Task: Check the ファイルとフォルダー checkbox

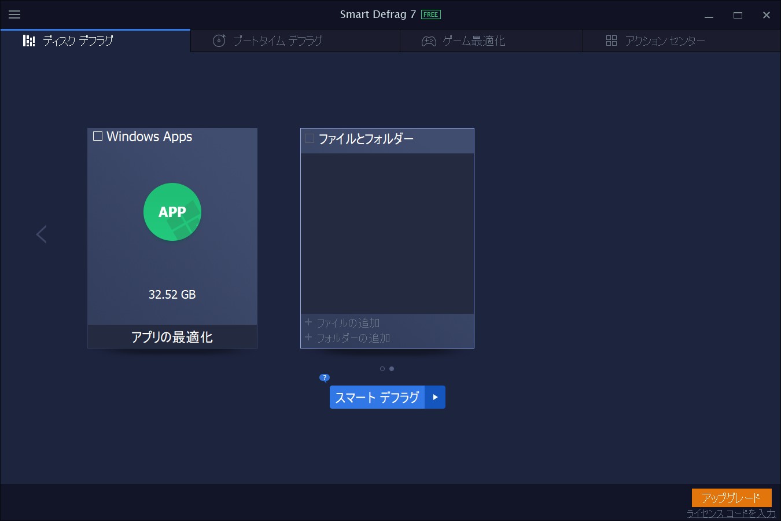Action: click(x=309, y=138)
